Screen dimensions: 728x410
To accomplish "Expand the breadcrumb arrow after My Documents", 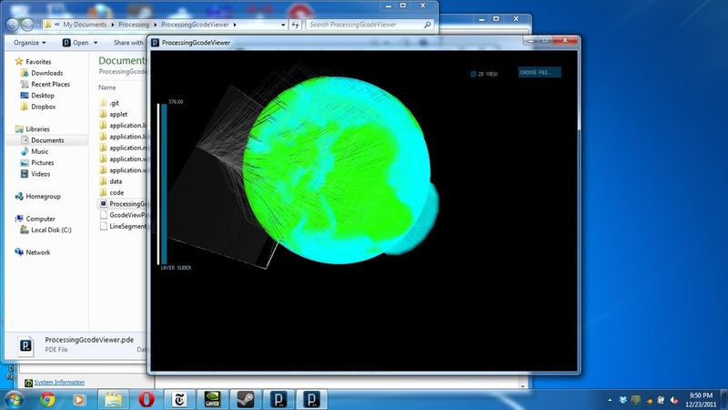I will point(112,25).
